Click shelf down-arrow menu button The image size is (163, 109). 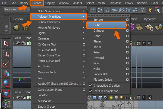point(7,31)
